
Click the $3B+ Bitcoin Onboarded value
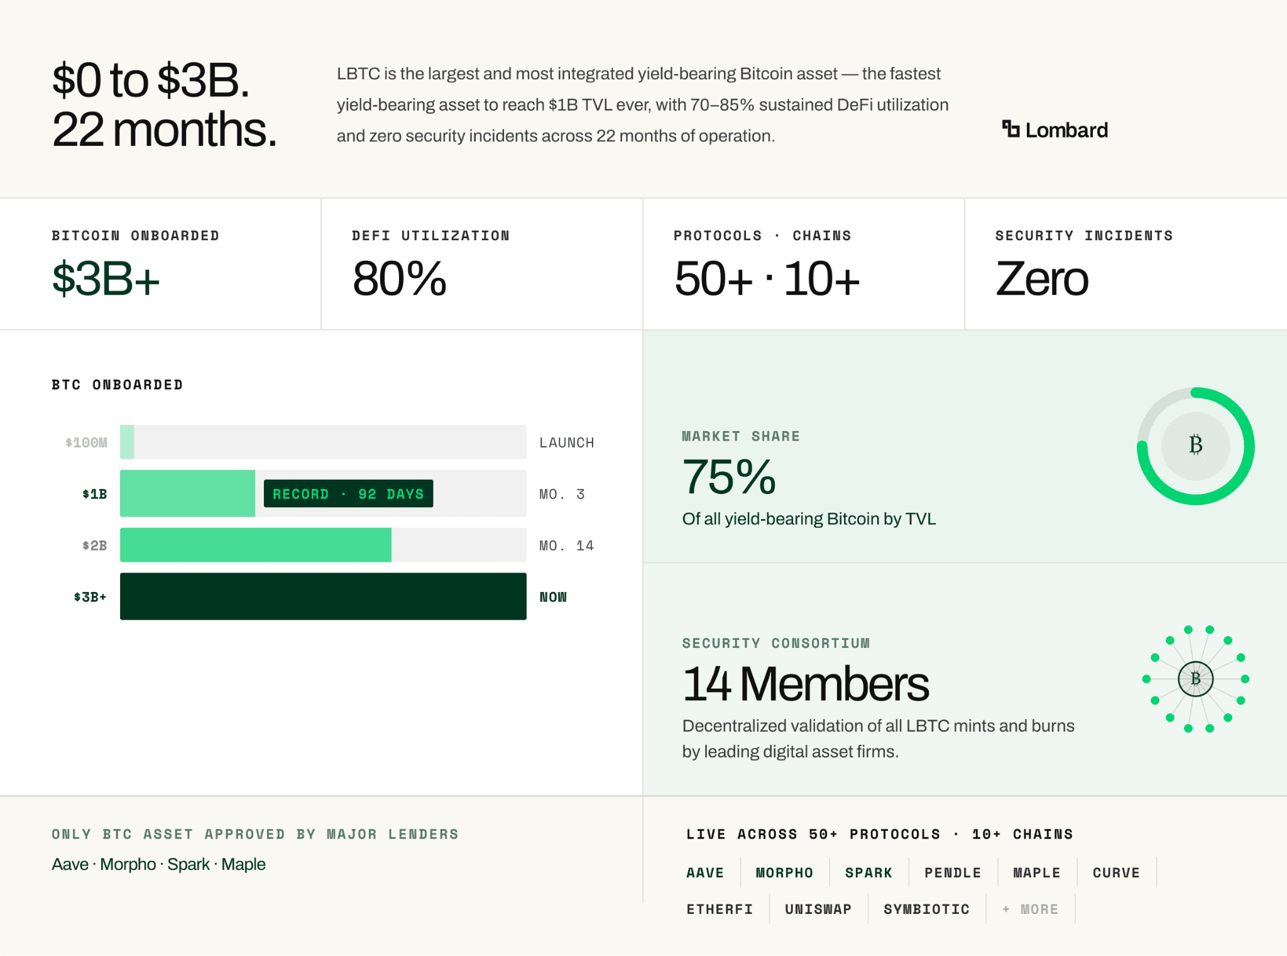[106, 278]
